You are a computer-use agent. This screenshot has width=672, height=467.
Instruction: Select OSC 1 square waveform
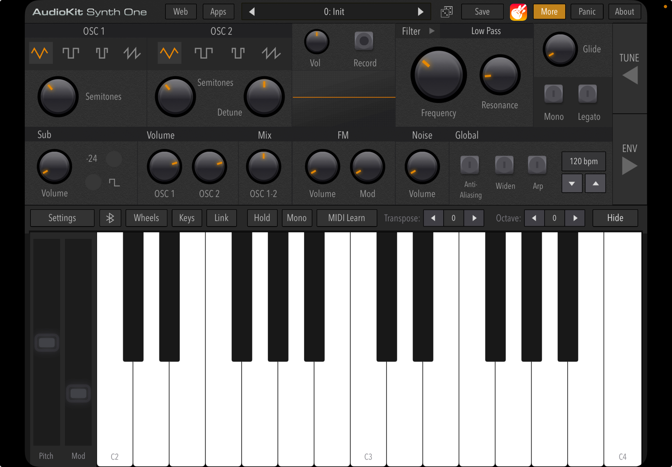coord(71,53)
